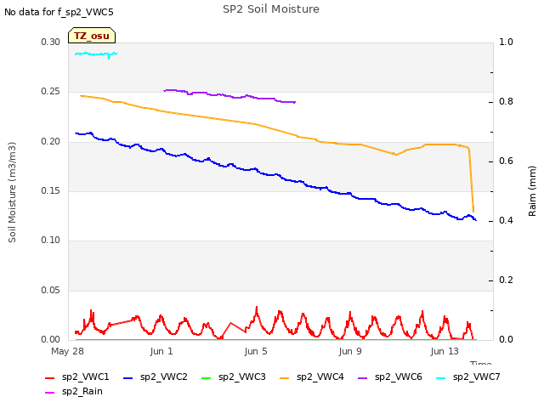Viewport: 544px width, 408px height.
Task: Click the sp2_Rain legend entry
Action: coord(74,392)
